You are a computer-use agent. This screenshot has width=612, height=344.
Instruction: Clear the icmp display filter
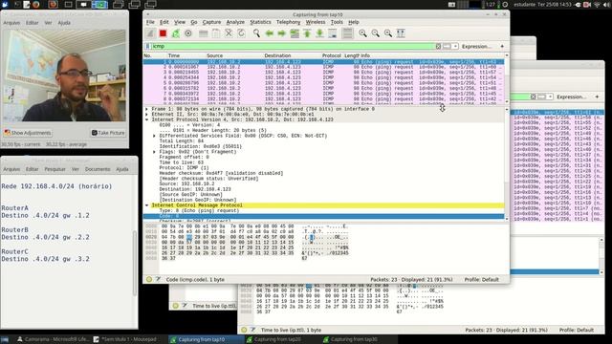(438, 47)
